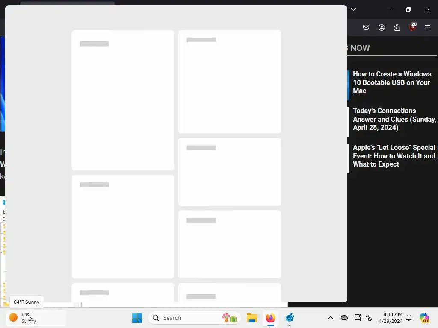Open the Firefox hamburger application menu
Screen dimensions: 438x328
point(428,27)
